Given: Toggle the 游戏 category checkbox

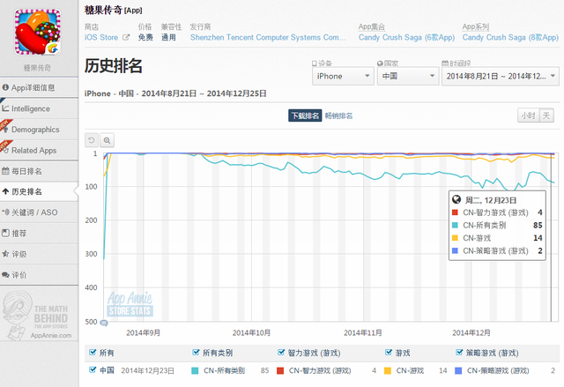Looking at the screenshot, I should click(389, 352).
